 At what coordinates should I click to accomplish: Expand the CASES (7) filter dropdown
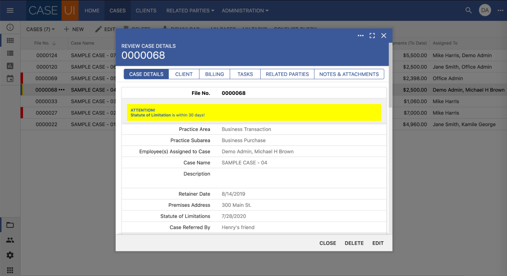point(40,29)
